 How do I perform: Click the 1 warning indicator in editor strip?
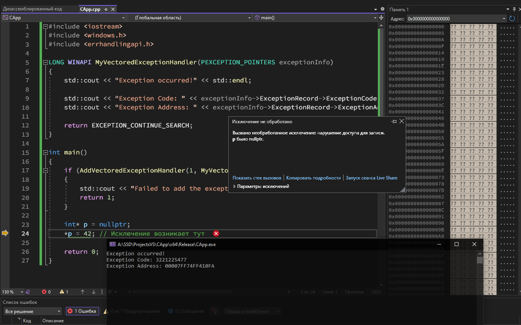64,292
